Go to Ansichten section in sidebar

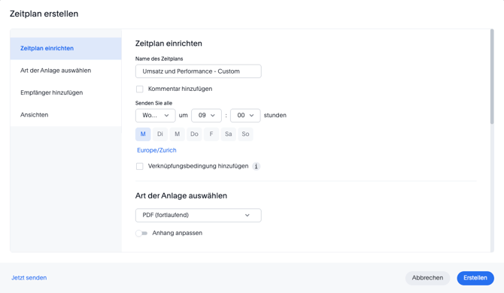[65, 115]
